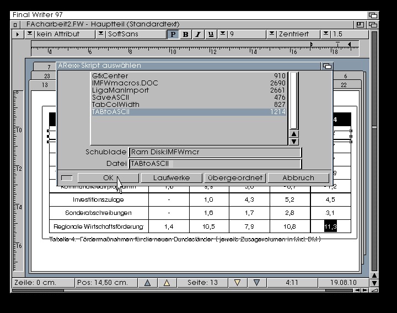Click the Laufwerke button

pyautogui.click(x=171, y=178)
